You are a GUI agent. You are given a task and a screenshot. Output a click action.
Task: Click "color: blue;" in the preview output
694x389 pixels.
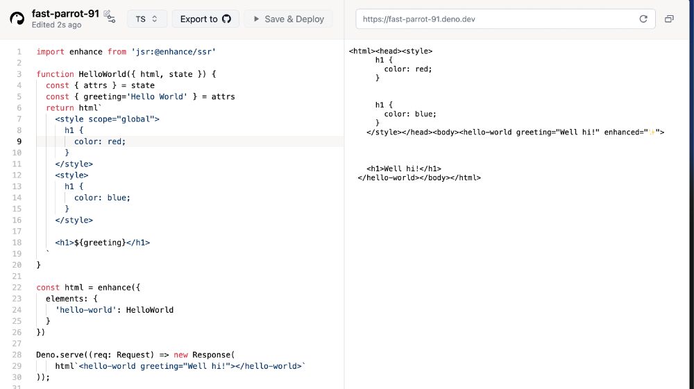[x=410, y=114]
